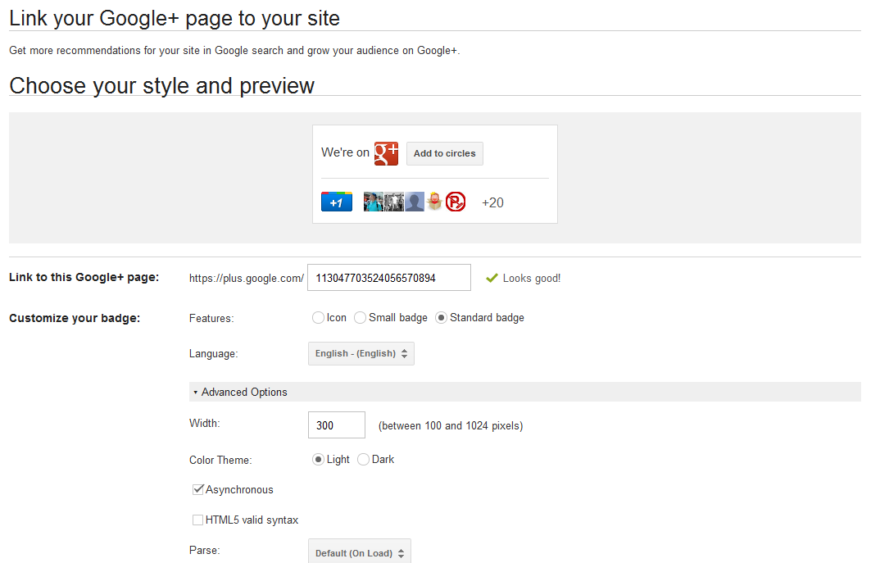Select the Small badge option
This screenshot has width=871, height=563.
click(361, 318)
